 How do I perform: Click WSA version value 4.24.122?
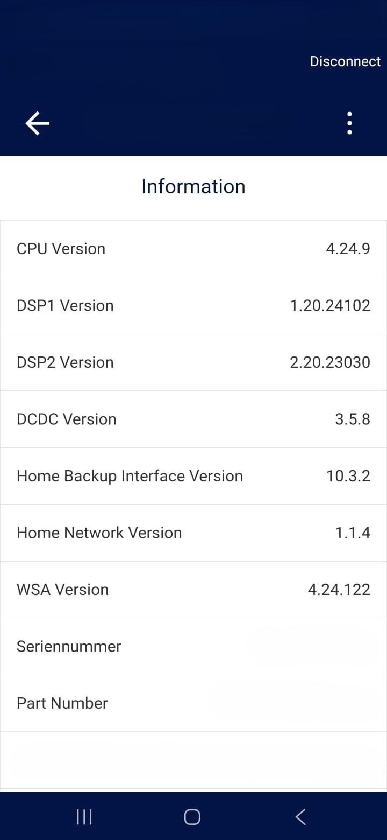tap(339, 590)
